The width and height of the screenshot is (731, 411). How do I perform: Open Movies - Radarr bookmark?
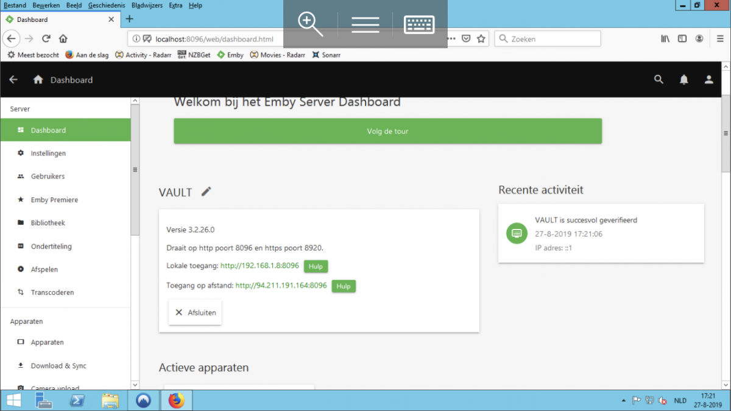(x=278, y=55)
